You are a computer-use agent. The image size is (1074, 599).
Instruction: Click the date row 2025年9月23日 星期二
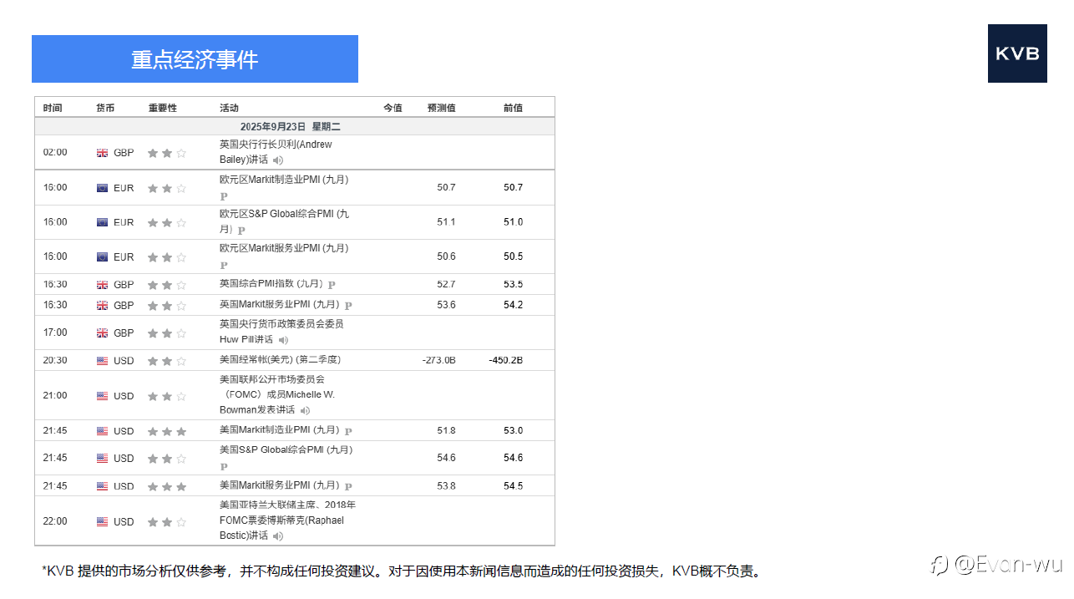(x=295, y=126)
